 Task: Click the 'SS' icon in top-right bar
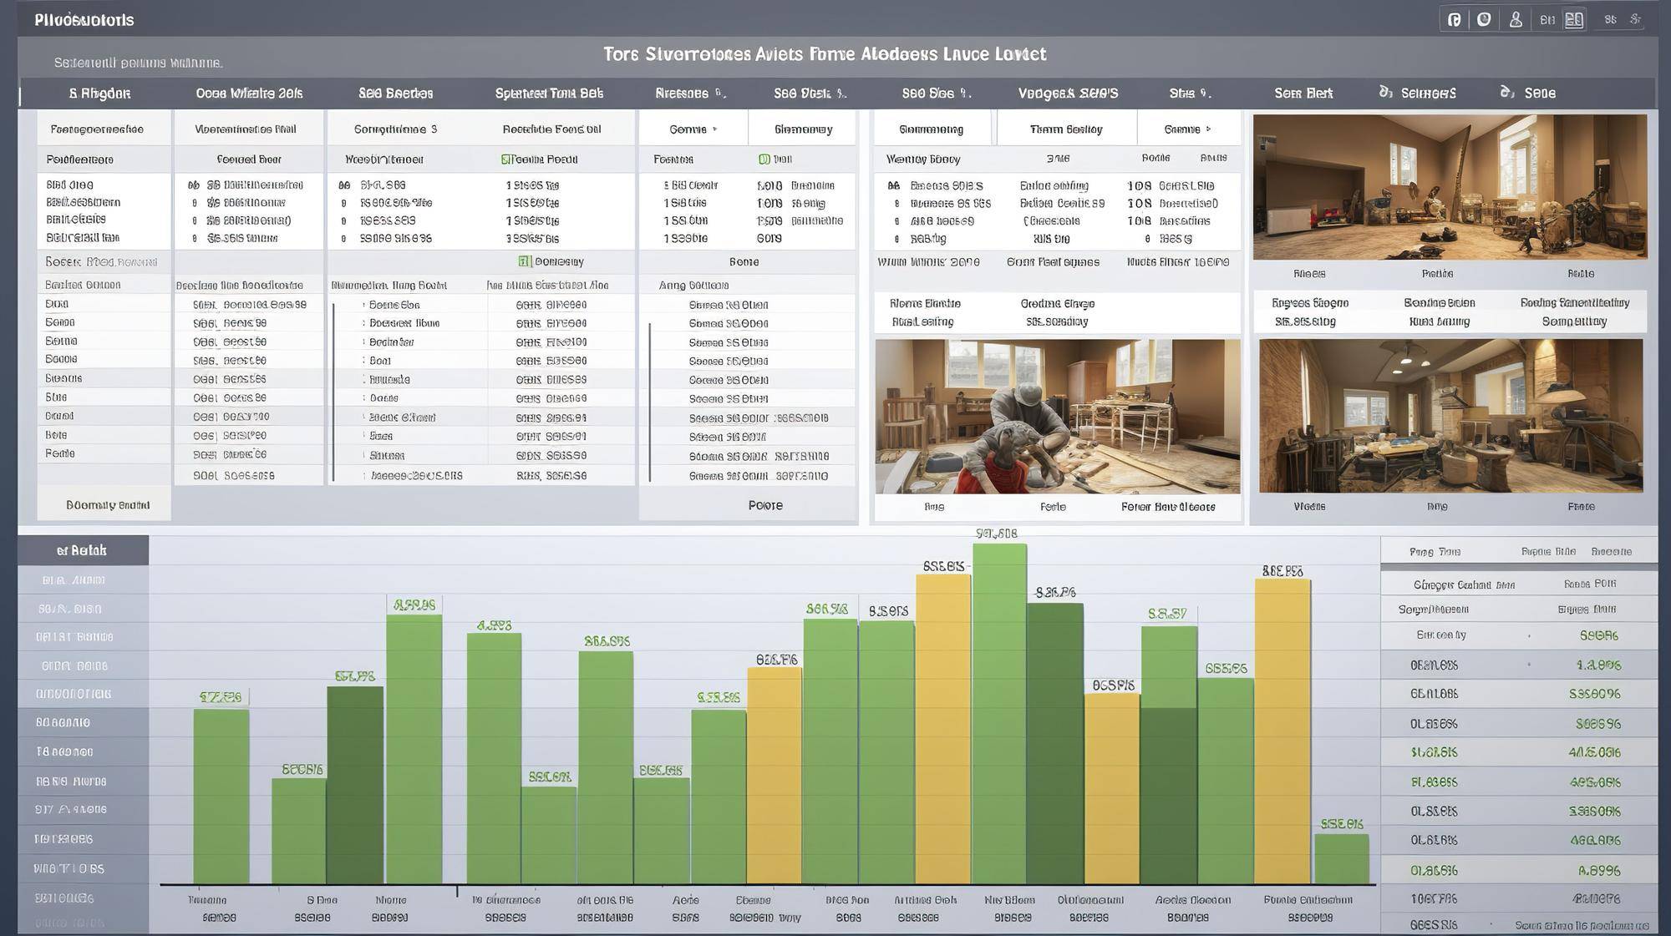point(1610,19)
